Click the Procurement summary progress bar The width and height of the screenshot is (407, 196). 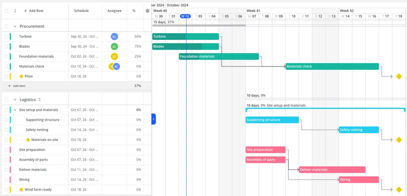coord(279,25)
